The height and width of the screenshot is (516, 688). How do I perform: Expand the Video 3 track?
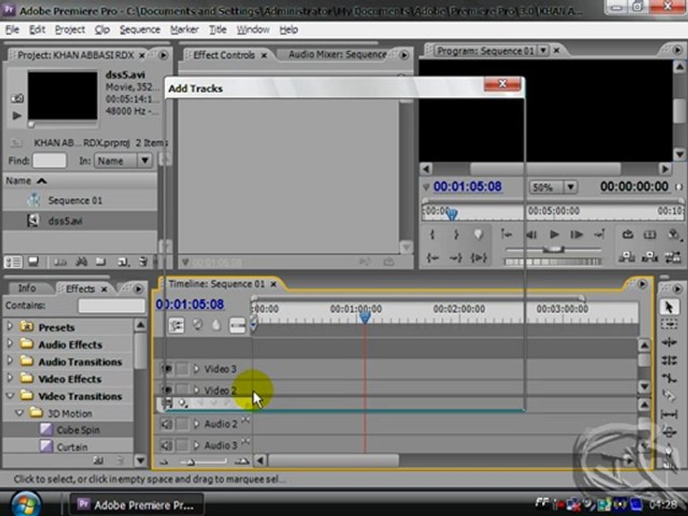(196, 368)
